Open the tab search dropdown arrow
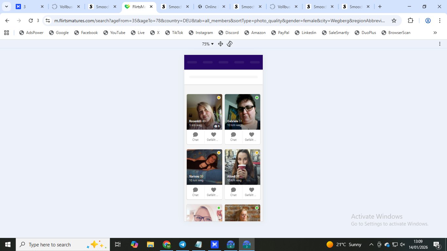Screen dimensions: 447x251 tap(7, 7)
